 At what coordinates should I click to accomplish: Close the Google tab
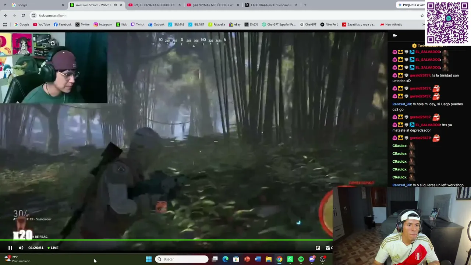click(x=63, y=5)
